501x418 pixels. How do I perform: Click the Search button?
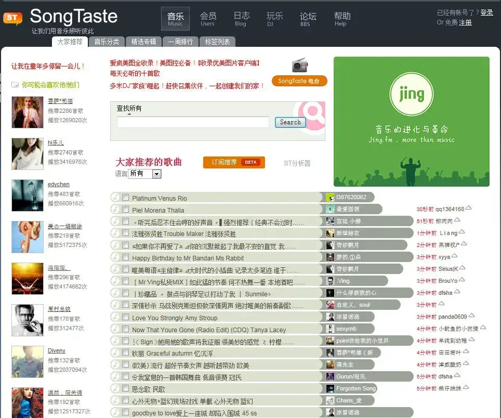tap(290, 122)
